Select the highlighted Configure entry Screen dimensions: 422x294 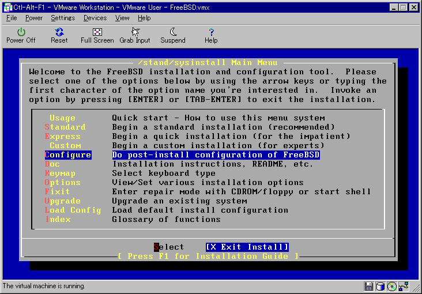tap(68, 155)
